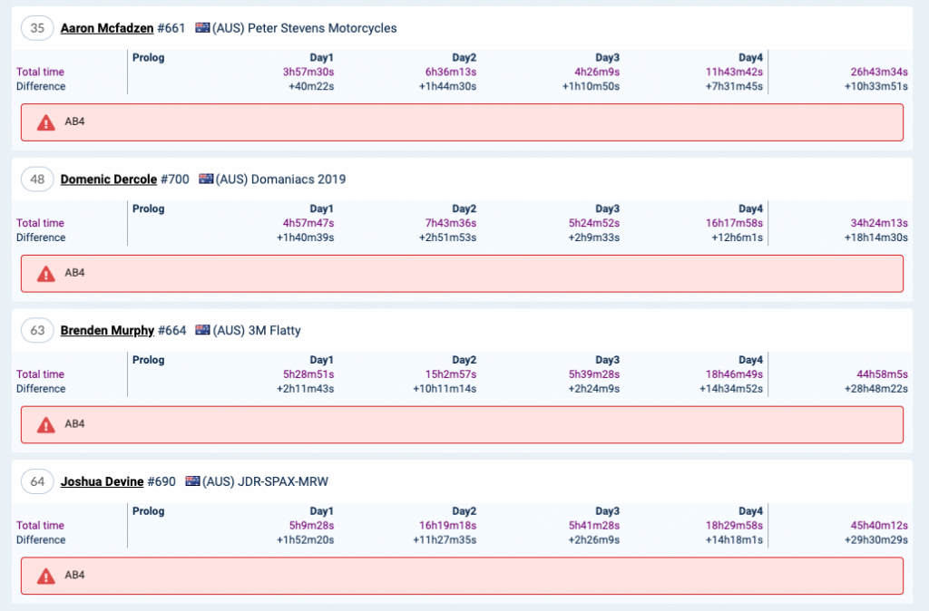
Task: Click Prolog header in Domenic Dercole's table
Action: click(x=149, y=209)
